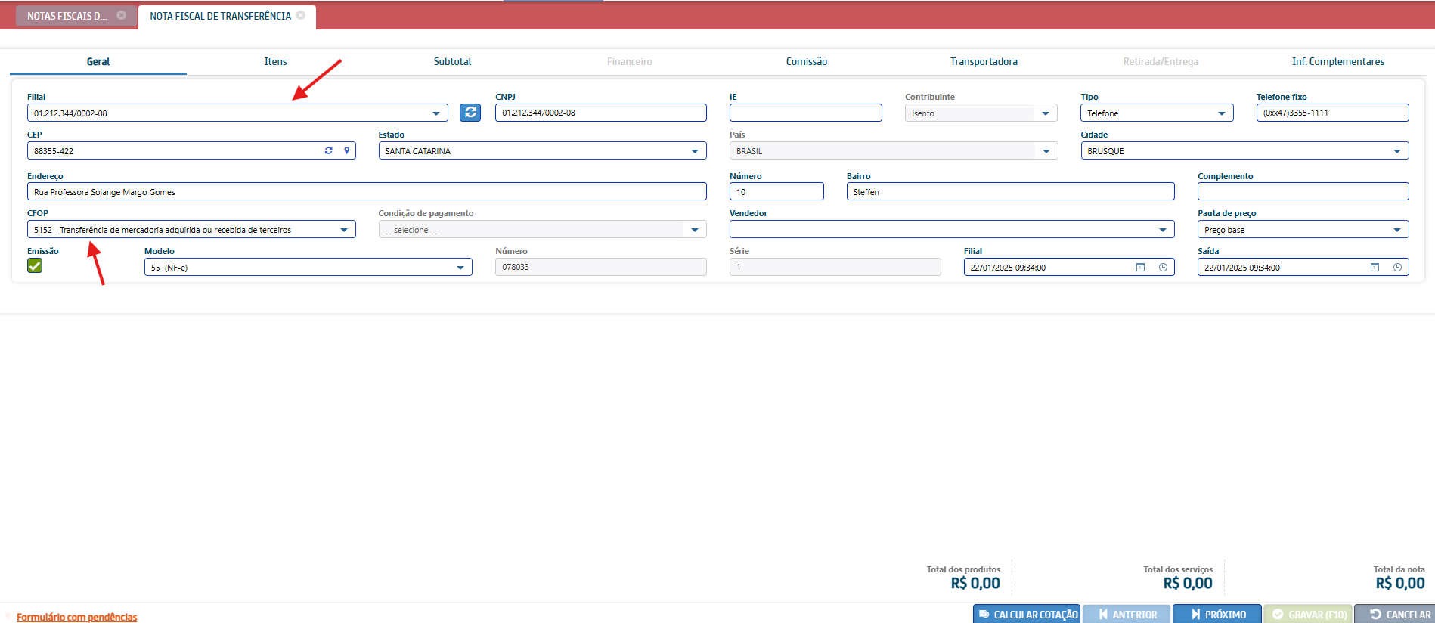Click the CEP map pin icon
Screen dimensions: 1435x623
point(347,150)
